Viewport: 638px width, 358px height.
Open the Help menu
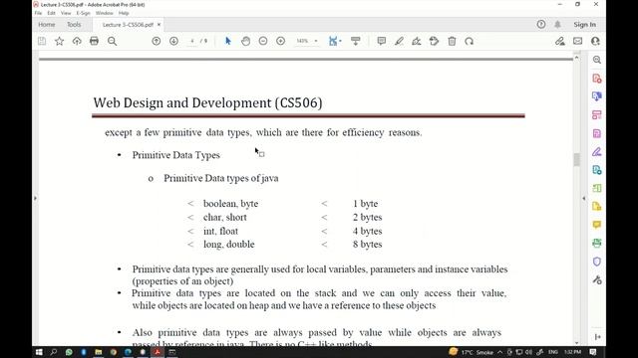124,13
